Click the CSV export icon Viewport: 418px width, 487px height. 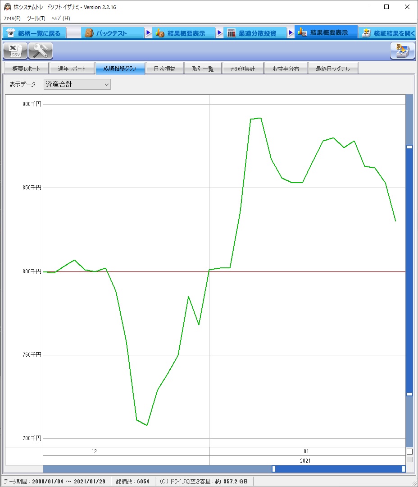pos(15,51)
